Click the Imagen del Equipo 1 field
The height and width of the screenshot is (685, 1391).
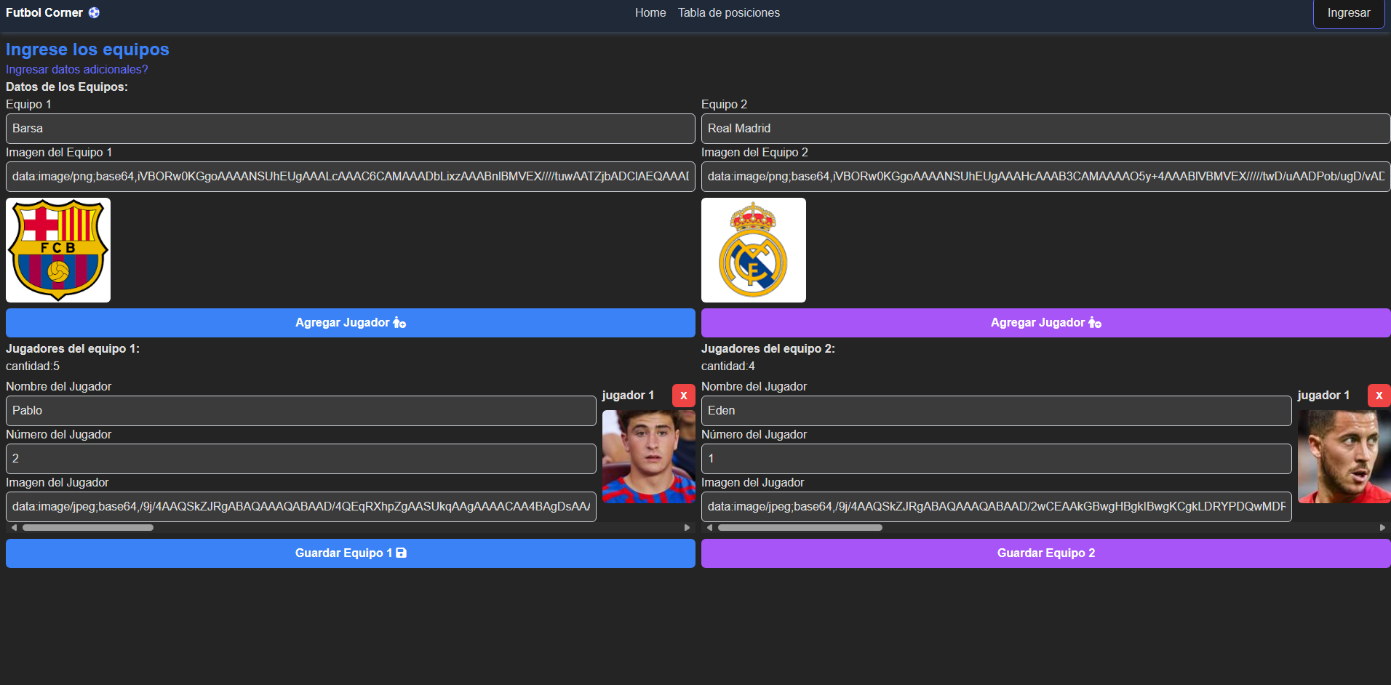(x=351, y=177)
